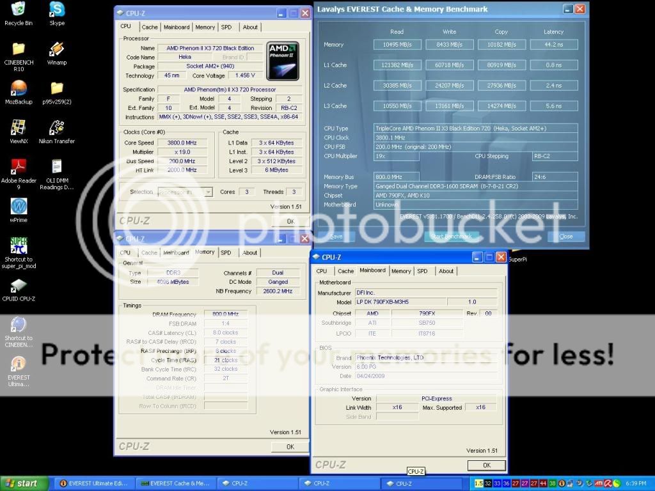Open the ViewNX desktop shortcut

point(19,132)
